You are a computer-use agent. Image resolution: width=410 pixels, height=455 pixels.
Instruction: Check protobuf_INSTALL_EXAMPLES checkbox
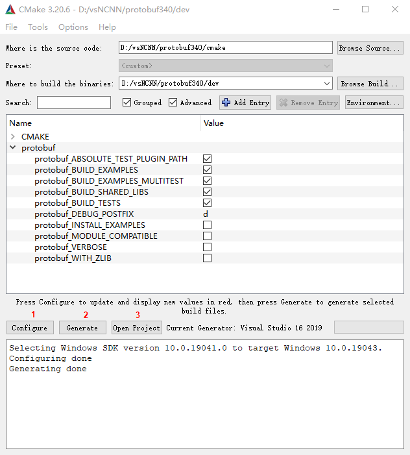(208, 225)
